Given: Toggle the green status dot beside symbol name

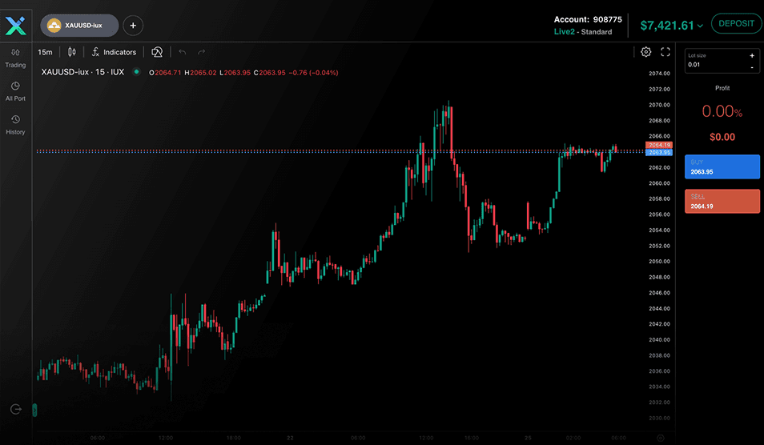Looking at the screenshot, I should (136, 72).
